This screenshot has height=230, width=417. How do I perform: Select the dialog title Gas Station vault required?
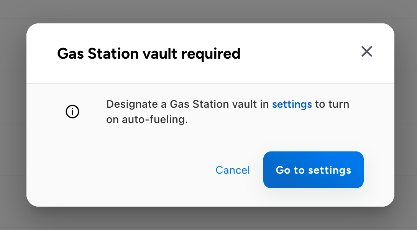(x=149, y=54)
